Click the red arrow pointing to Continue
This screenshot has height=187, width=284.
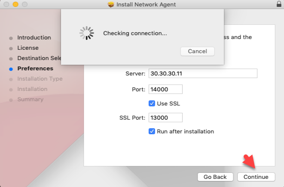pos(249,161)
